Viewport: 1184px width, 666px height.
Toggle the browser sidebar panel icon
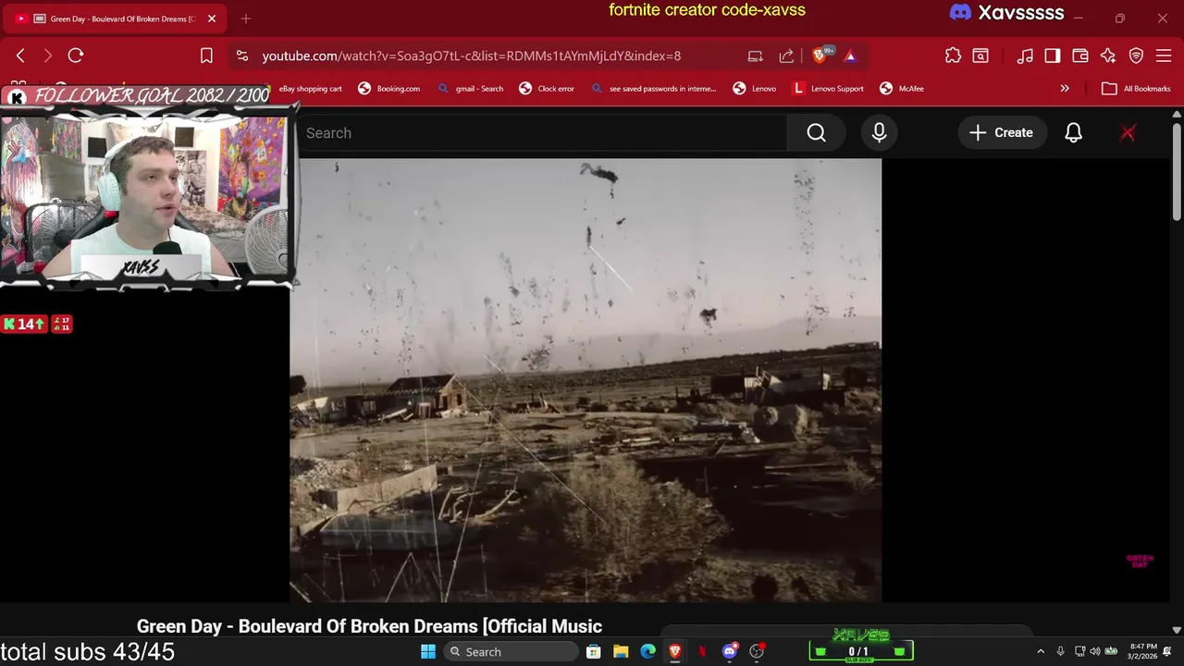click(x=1053, y=55)
